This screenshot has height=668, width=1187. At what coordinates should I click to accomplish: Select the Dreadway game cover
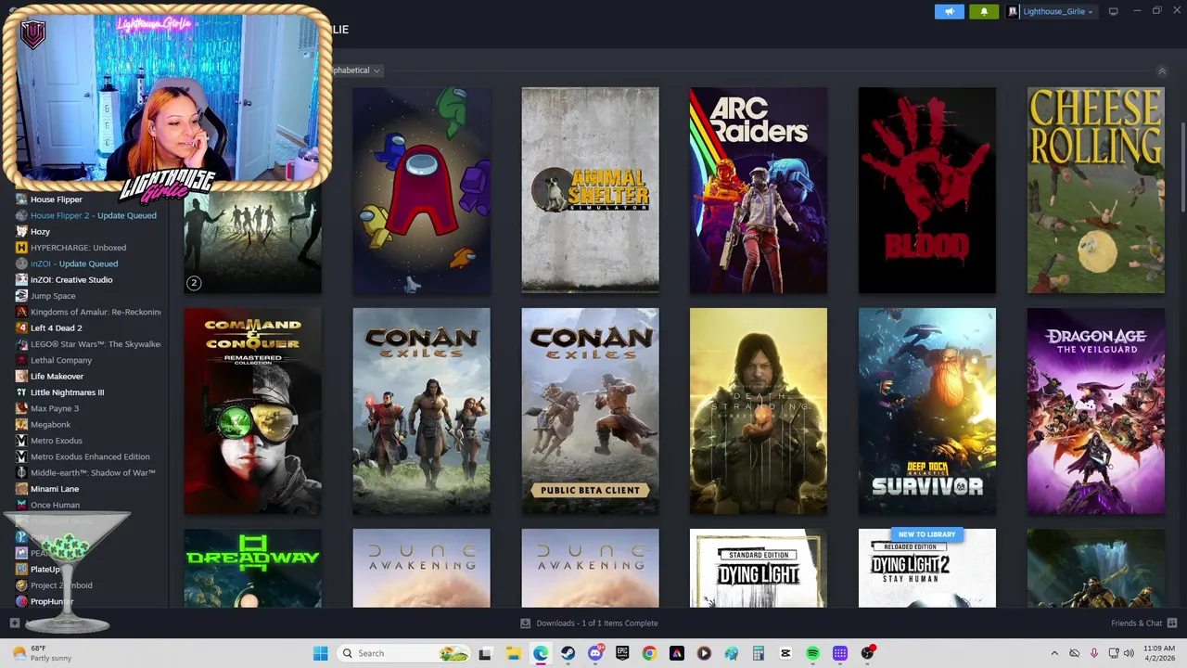coord(252,568)
